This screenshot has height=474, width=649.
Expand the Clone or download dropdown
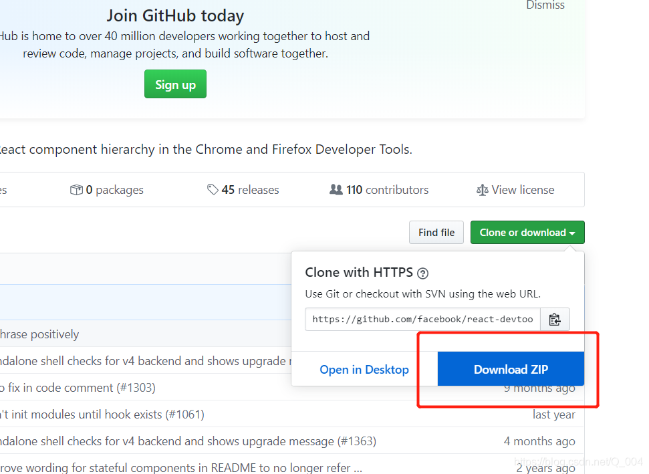click(527, 232)
